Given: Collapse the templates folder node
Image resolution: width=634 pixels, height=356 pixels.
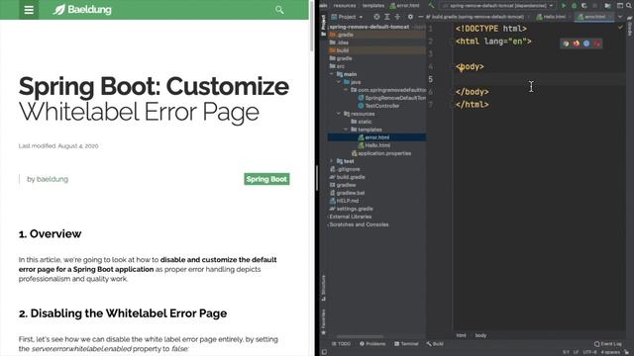Looking at the screenshot, I should coord(346,130).
